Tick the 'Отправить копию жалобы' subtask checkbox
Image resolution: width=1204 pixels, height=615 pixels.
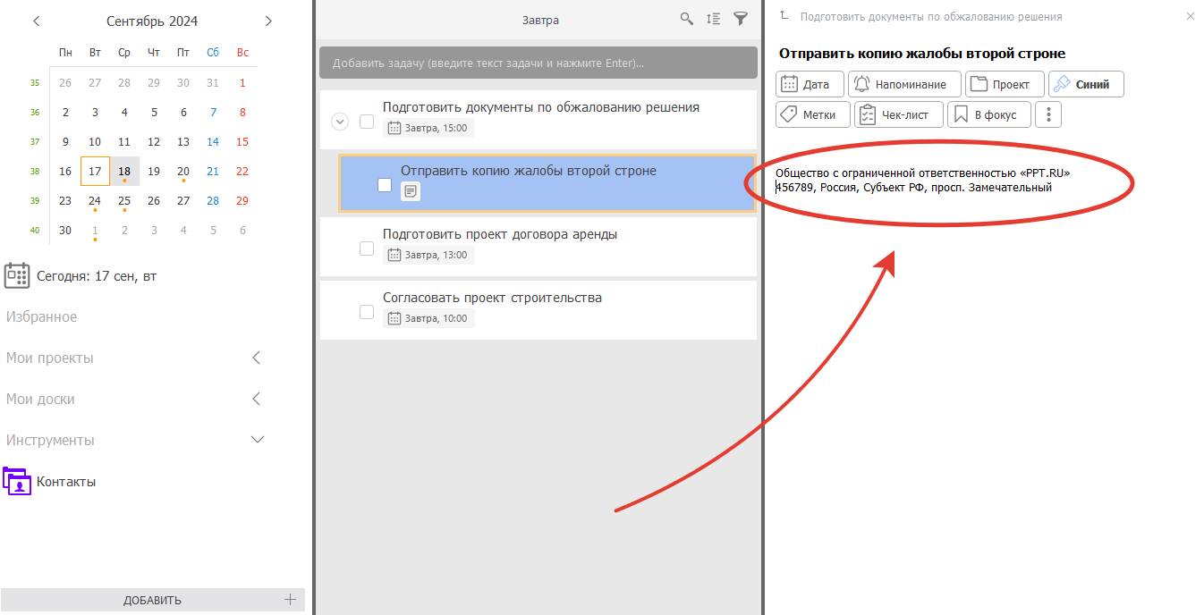pos(385,185)
